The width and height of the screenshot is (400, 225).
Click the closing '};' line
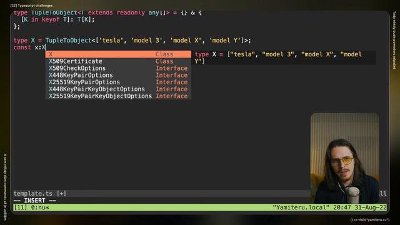[17, 26]
